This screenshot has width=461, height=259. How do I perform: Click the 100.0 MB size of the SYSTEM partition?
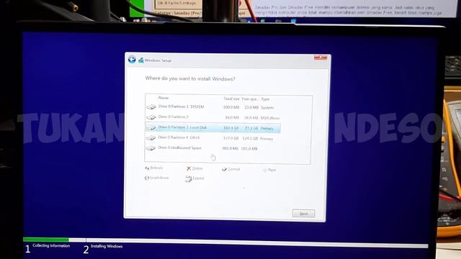click(x=230, y=107)
